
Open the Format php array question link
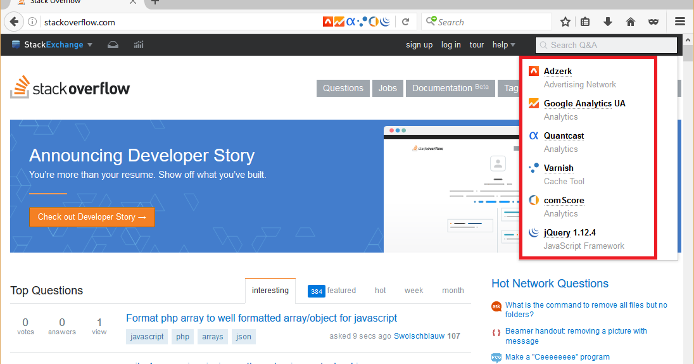pyautogui.click(x=262, y=318)
